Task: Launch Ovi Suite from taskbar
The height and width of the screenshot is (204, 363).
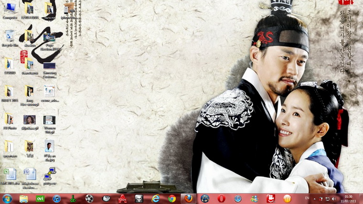Action: click(40, 198)
